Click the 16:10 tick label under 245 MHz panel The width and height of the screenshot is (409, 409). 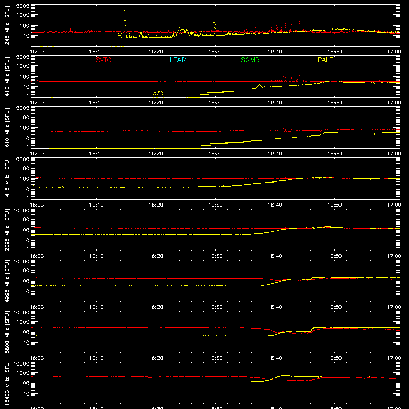pos(96,52)
